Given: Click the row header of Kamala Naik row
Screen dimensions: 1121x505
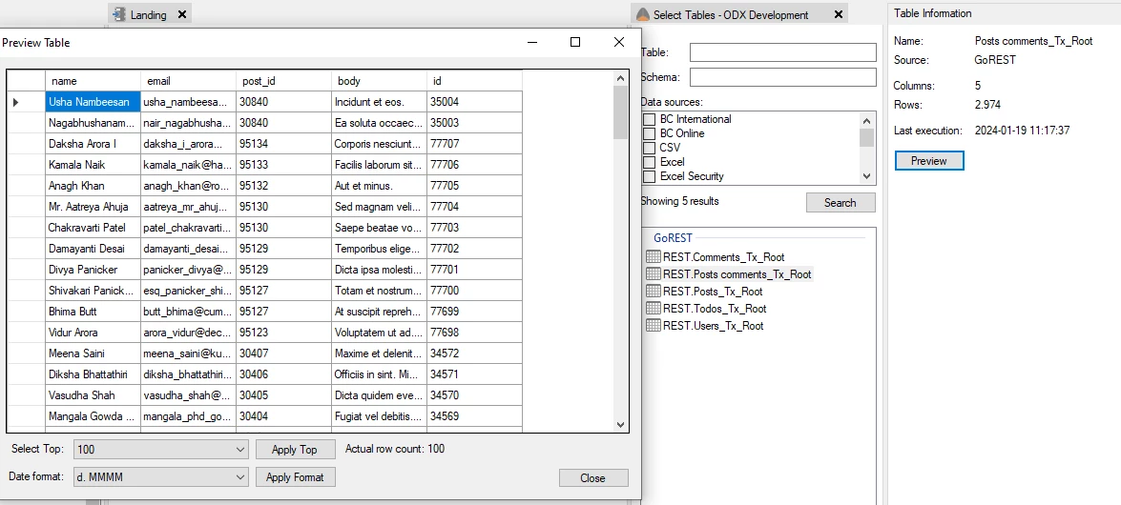Looking at the screenshot, I should coord(26,165).
